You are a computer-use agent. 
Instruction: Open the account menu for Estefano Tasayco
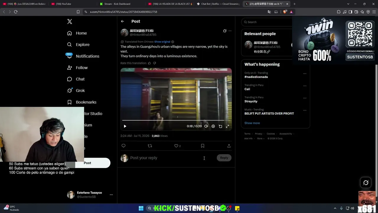click(90, 195)
